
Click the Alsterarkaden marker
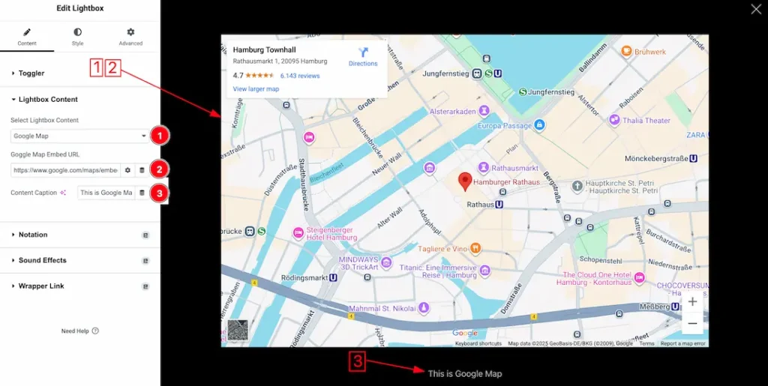coord(484,111)
